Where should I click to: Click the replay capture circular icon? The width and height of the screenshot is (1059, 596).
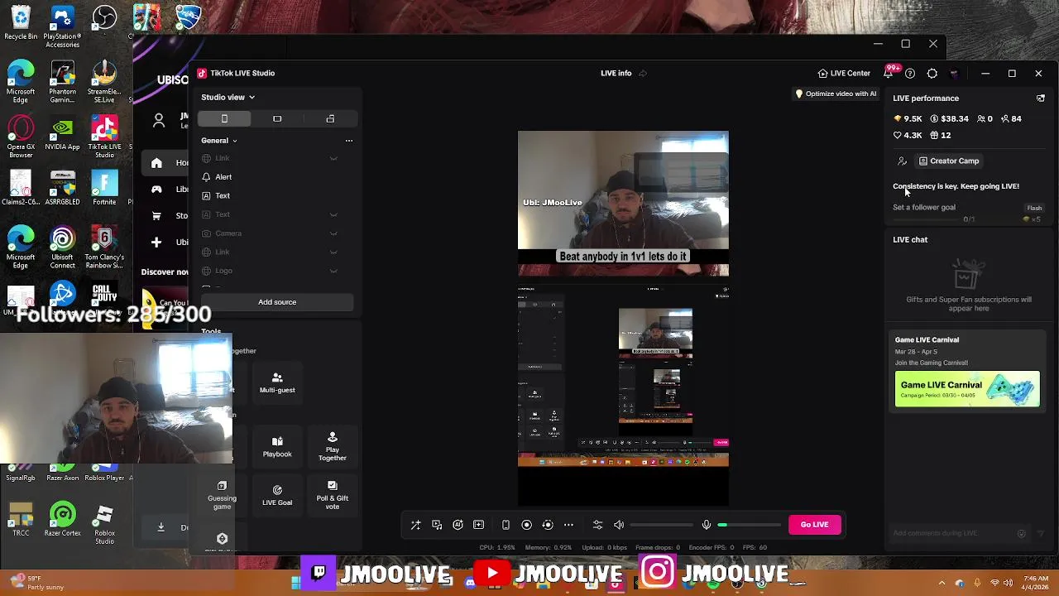pos(547,525)
